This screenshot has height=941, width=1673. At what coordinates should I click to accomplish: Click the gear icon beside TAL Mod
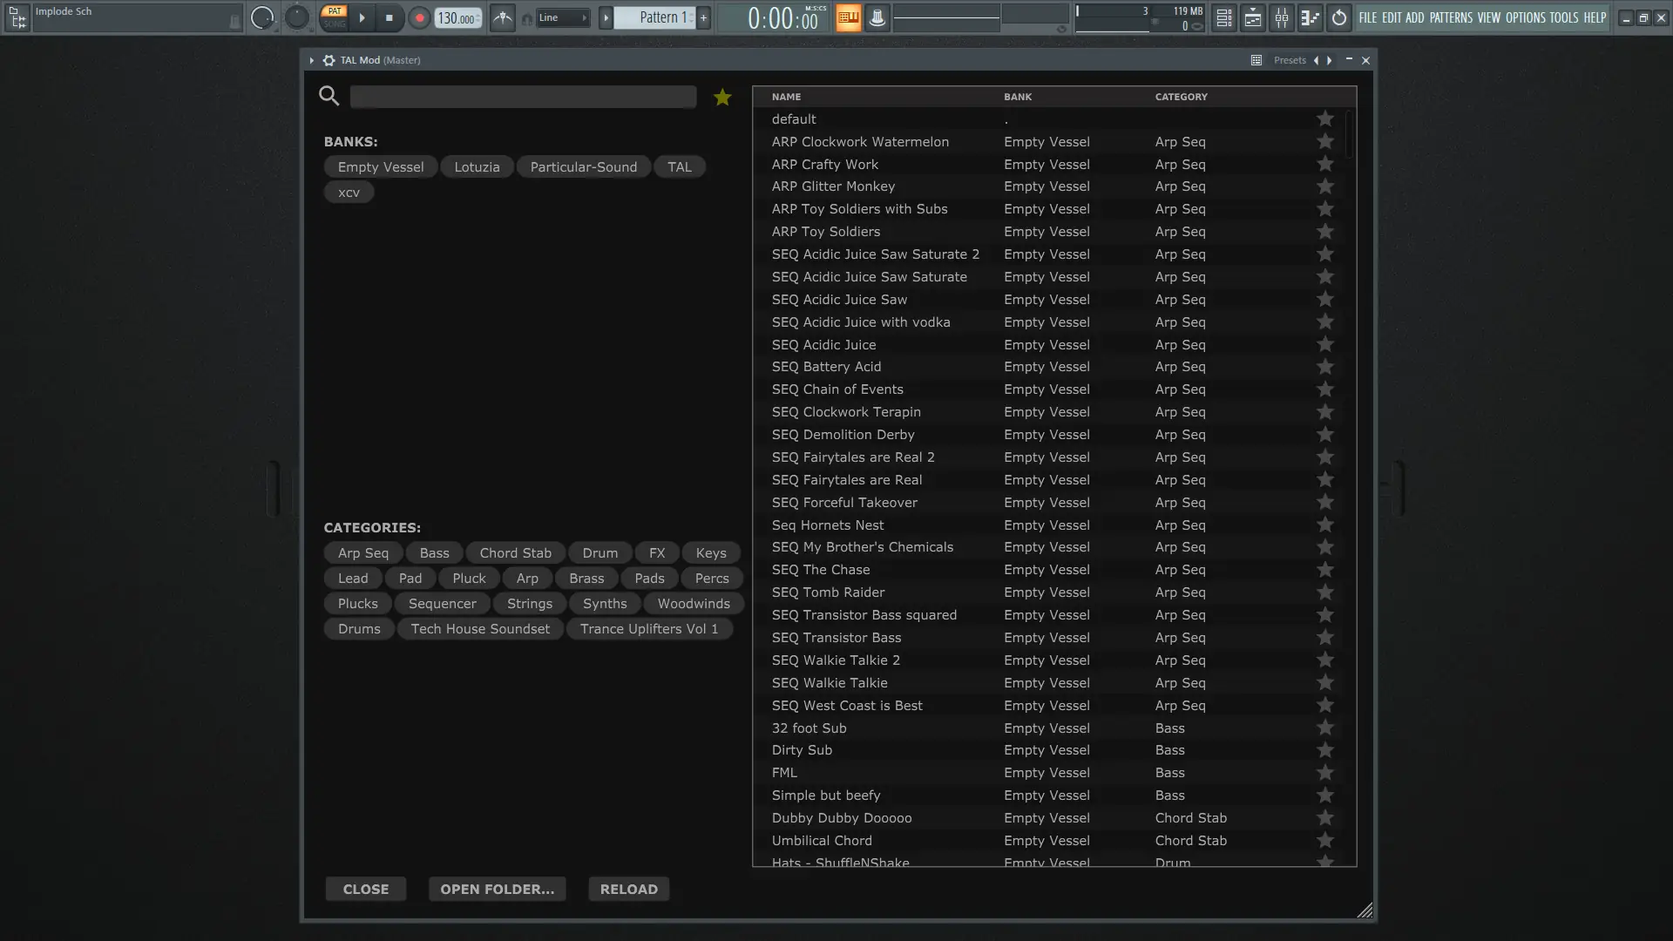point(329,60)
